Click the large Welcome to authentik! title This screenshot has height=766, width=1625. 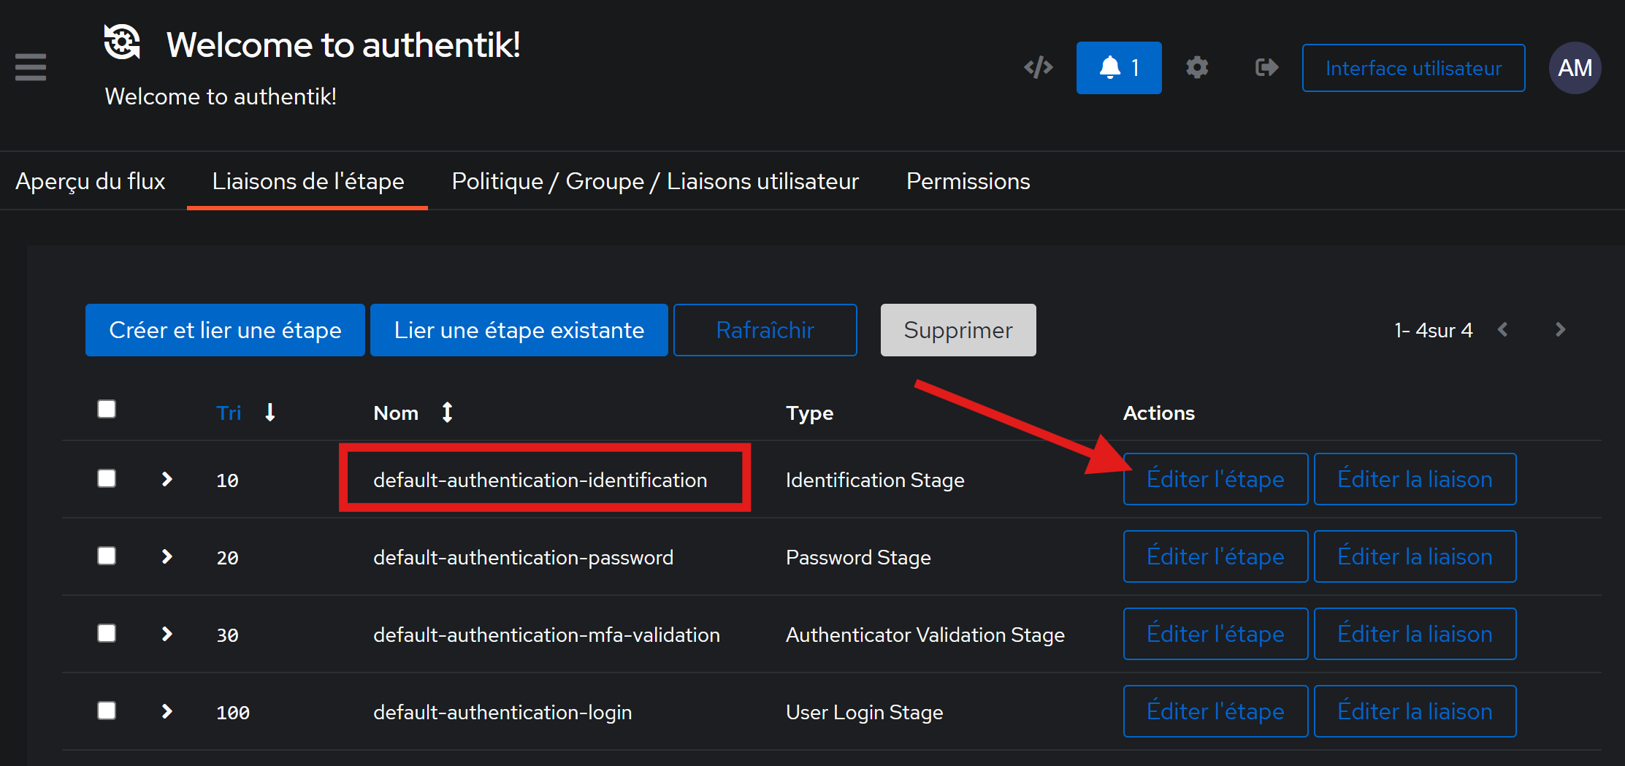point(343,45)
